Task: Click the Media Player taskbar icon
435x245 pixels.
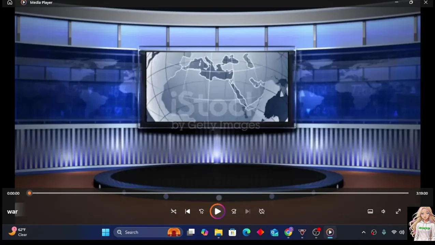Action: pyautogui.click(x=330, y=232)
